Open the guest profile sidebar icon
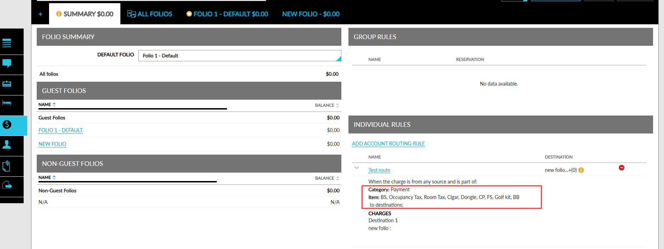 pyautogui.click(x=7, y=144)
